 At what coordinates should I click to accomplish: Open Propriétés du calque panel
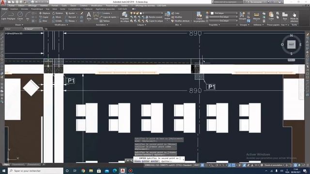point(124,17)
